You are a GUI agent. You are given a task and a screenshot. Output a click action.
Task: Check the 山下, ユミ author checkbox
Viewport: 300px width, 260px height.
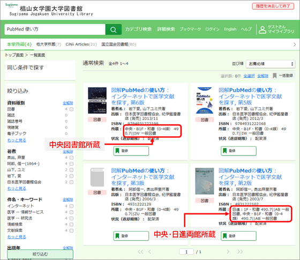pos(72,170)
